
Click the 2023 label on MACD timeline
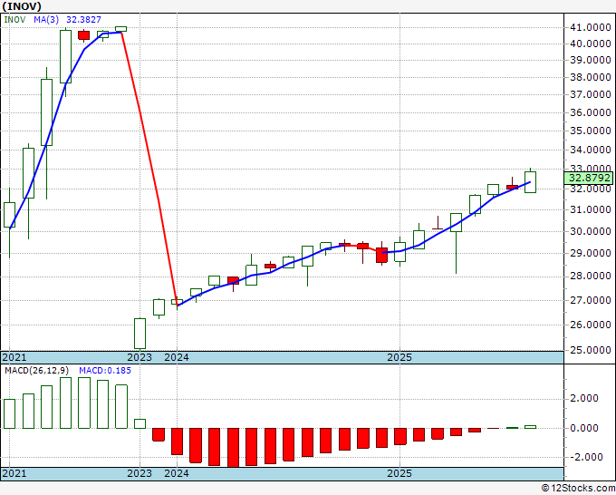click(140, 473)
